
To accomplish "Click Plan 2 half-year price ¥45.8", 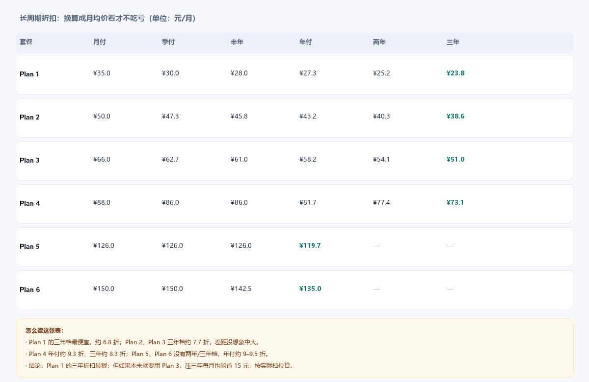I will coord(239,116).
